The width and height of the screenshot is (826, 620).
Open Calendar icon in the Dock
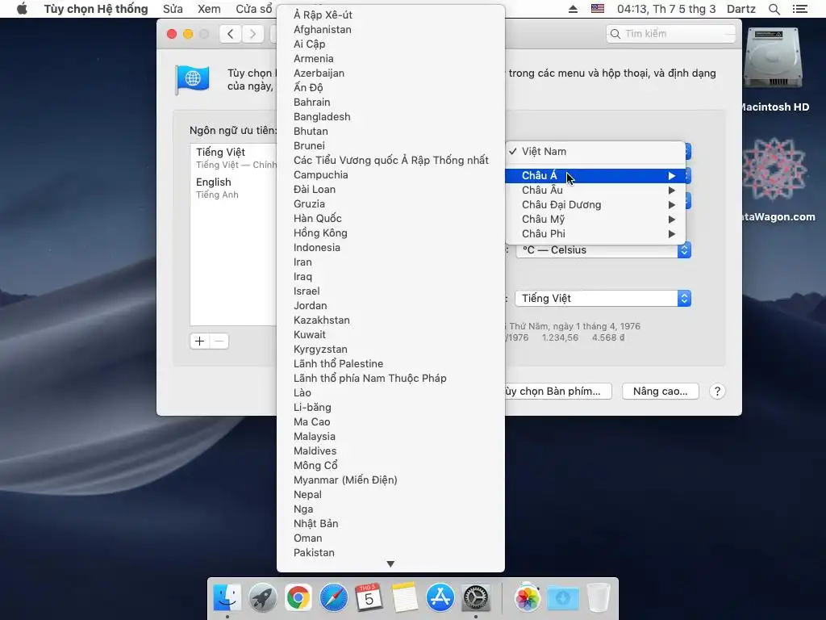(x=369, y=597)
